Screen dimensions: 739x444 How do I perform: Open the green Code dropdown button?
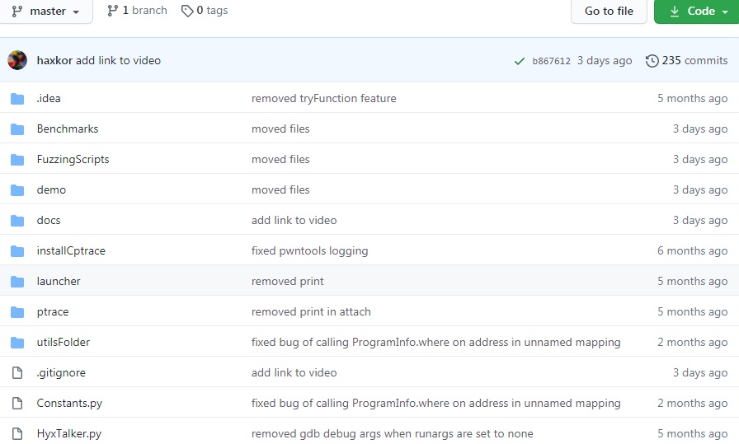coord(699,11)
